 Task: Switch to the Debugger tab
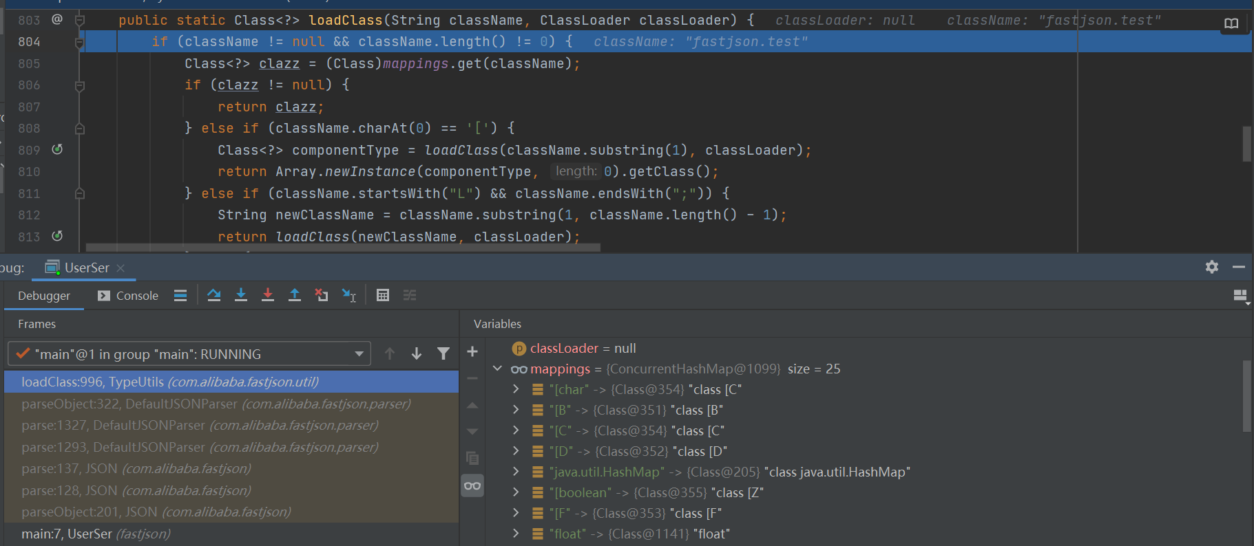pyautogui.click(x=44, y=296)
